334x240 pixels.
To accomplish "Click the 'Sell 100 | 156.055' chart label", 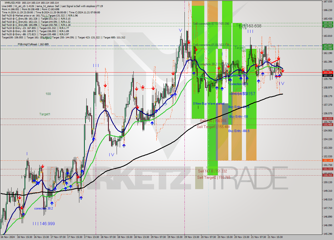I will [x=213, y=121].
